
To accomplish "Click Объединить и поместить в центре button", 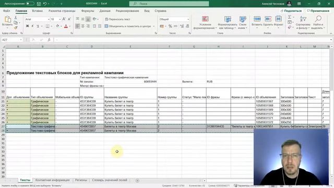I will [x=128, y=26].
